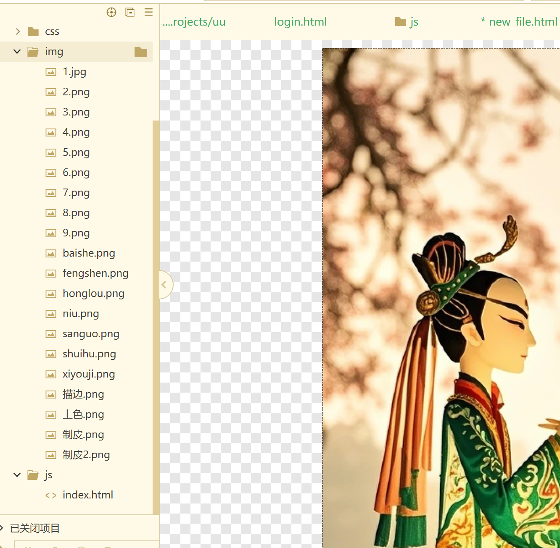Viewport: 560px width, 548px height.
Task: Open file 2.png
Action: (x=76, y=92)
